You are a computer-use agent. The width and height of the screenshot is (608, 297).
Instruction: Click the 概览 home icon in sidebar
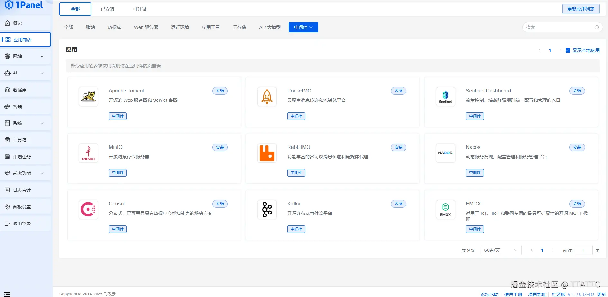pos(7,23)
